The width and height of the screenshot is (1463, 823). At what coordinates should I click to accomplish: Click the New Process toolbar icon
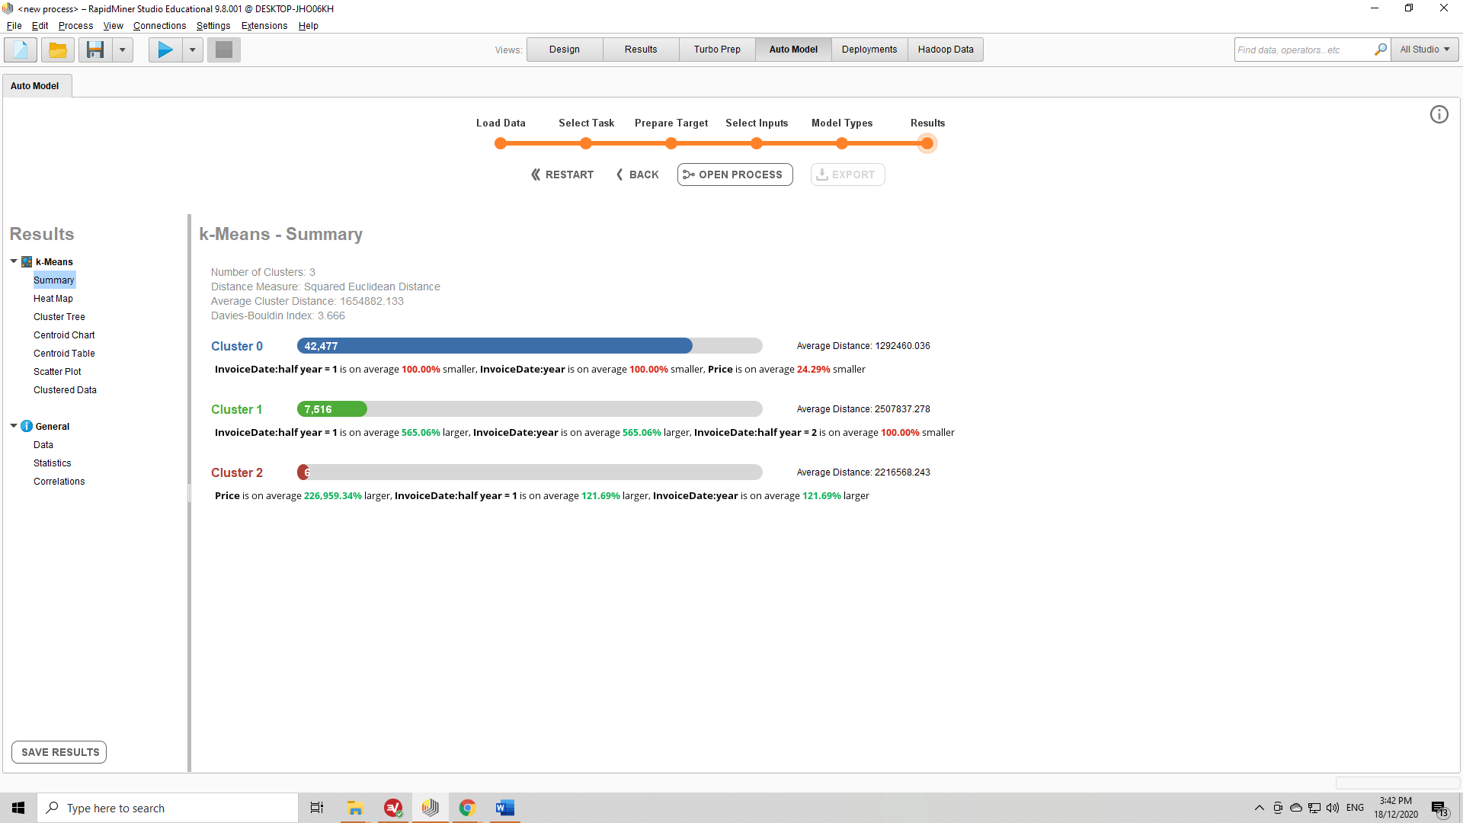coord(21,50)
